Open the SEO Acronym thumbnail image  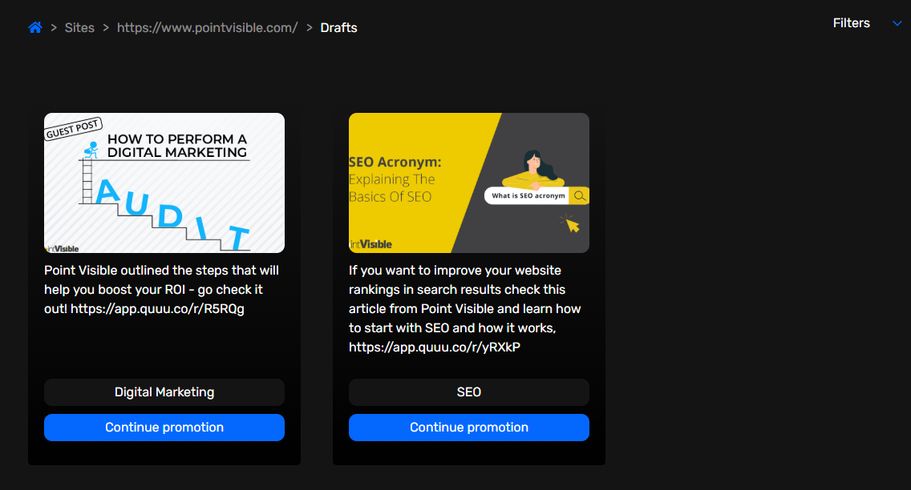click(x=469, y=183)
